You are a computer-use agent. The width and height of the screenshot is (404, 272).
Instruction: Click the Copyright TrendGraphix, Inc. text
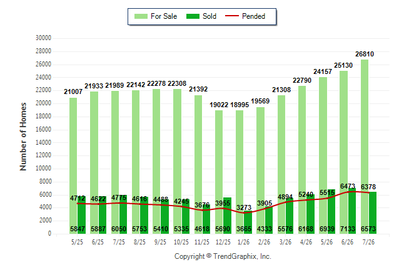click(x=223, y=256)
